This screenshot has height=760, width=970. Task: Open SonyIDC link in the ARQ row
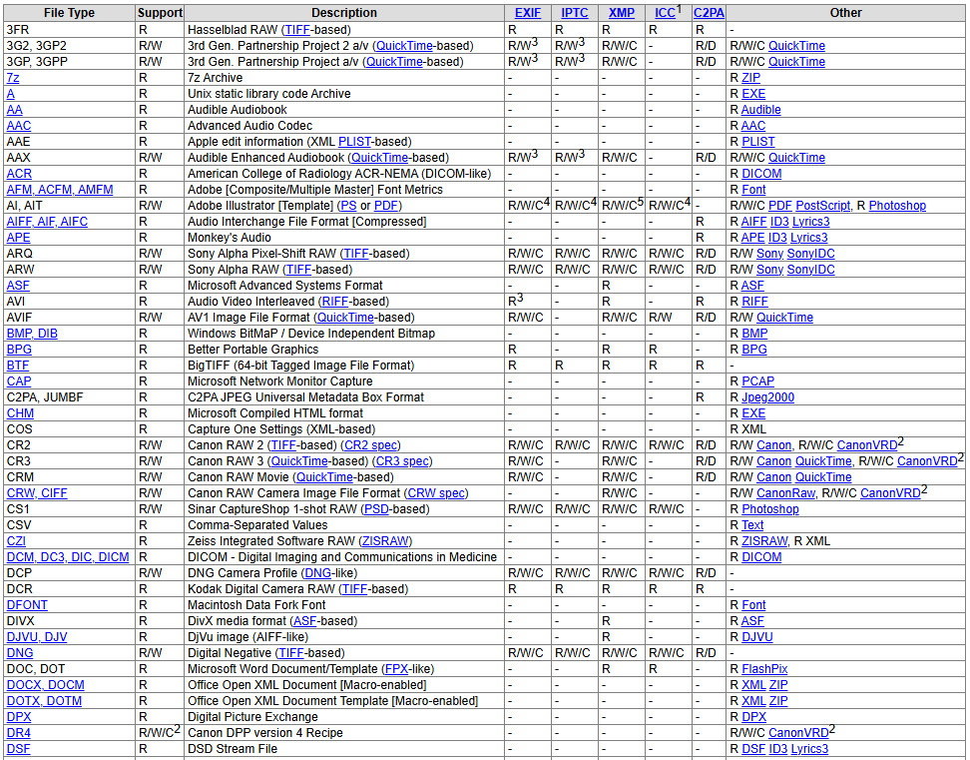pos(811,254)
